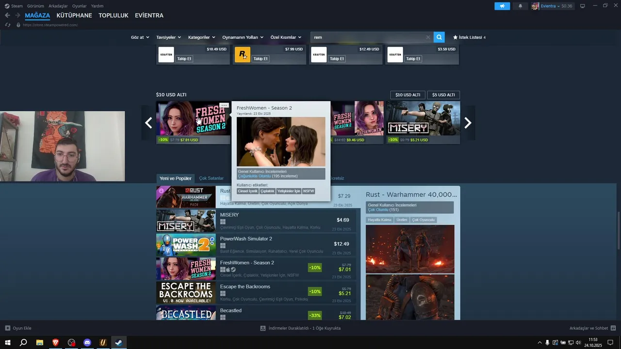
Task: Click the Cinsel İçerik tag in popup
Action: pyautogui.click(x=247, y=191)
